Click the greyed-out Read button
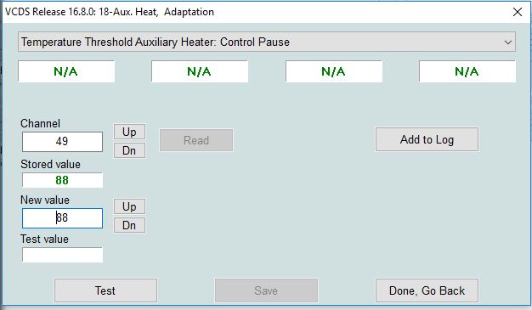The width and height of the screenshot is (532, 310). point(196,140)
